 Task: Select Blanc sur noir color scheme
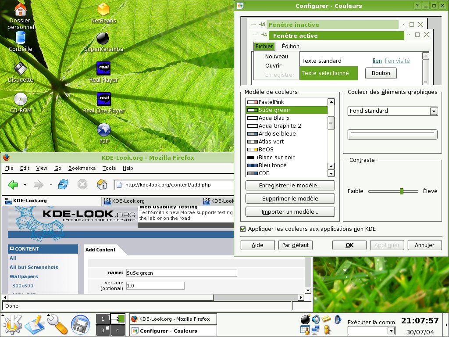click(287, 158)
